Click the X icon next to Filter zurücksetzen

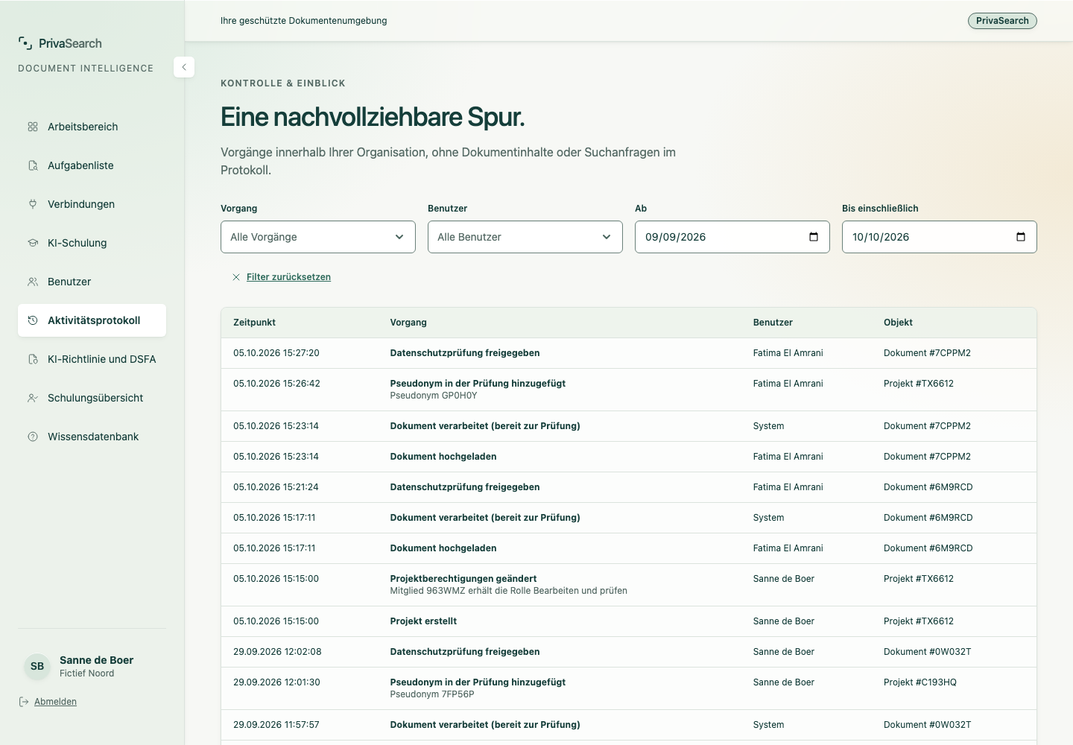pyautogui.click(x=236, y=277)
